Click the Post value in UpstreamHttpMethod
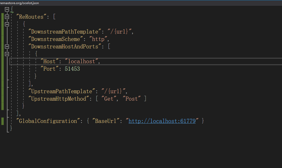The height and width of the screenshot is (168, 282). click(132, 98)
